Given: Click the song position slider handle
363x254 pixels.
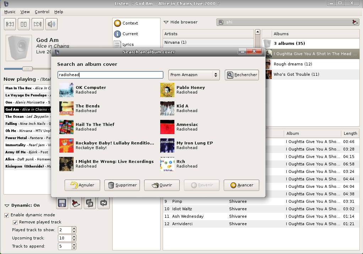Looking at the screenshot, I should 28,69.
